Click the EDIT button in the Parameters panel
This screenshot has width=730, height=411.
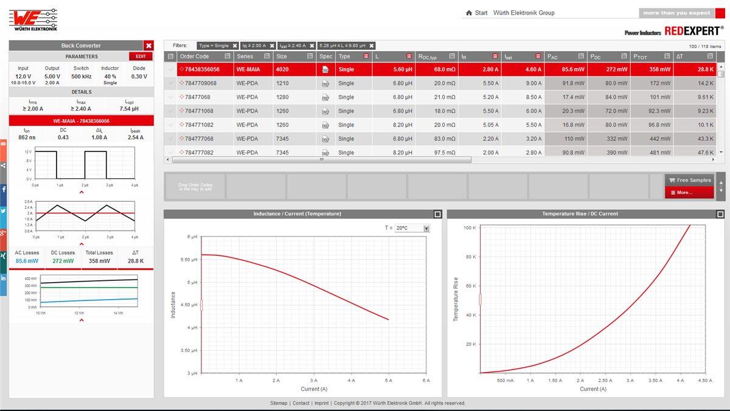[139, 56]
